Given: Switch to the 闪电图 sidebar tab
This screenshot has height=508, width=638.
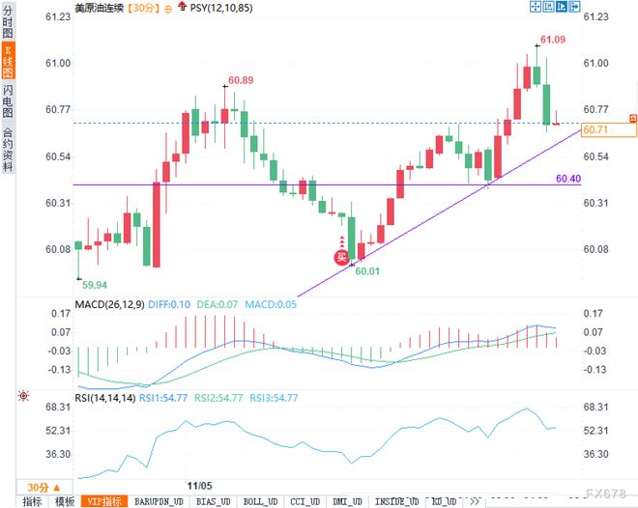Looking at the screenshot, I should click(8, 104).
